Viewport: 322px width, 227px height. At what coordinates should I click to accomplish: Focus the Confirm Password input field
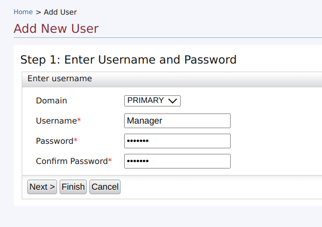pyautogui.click(x=177, y=161)
